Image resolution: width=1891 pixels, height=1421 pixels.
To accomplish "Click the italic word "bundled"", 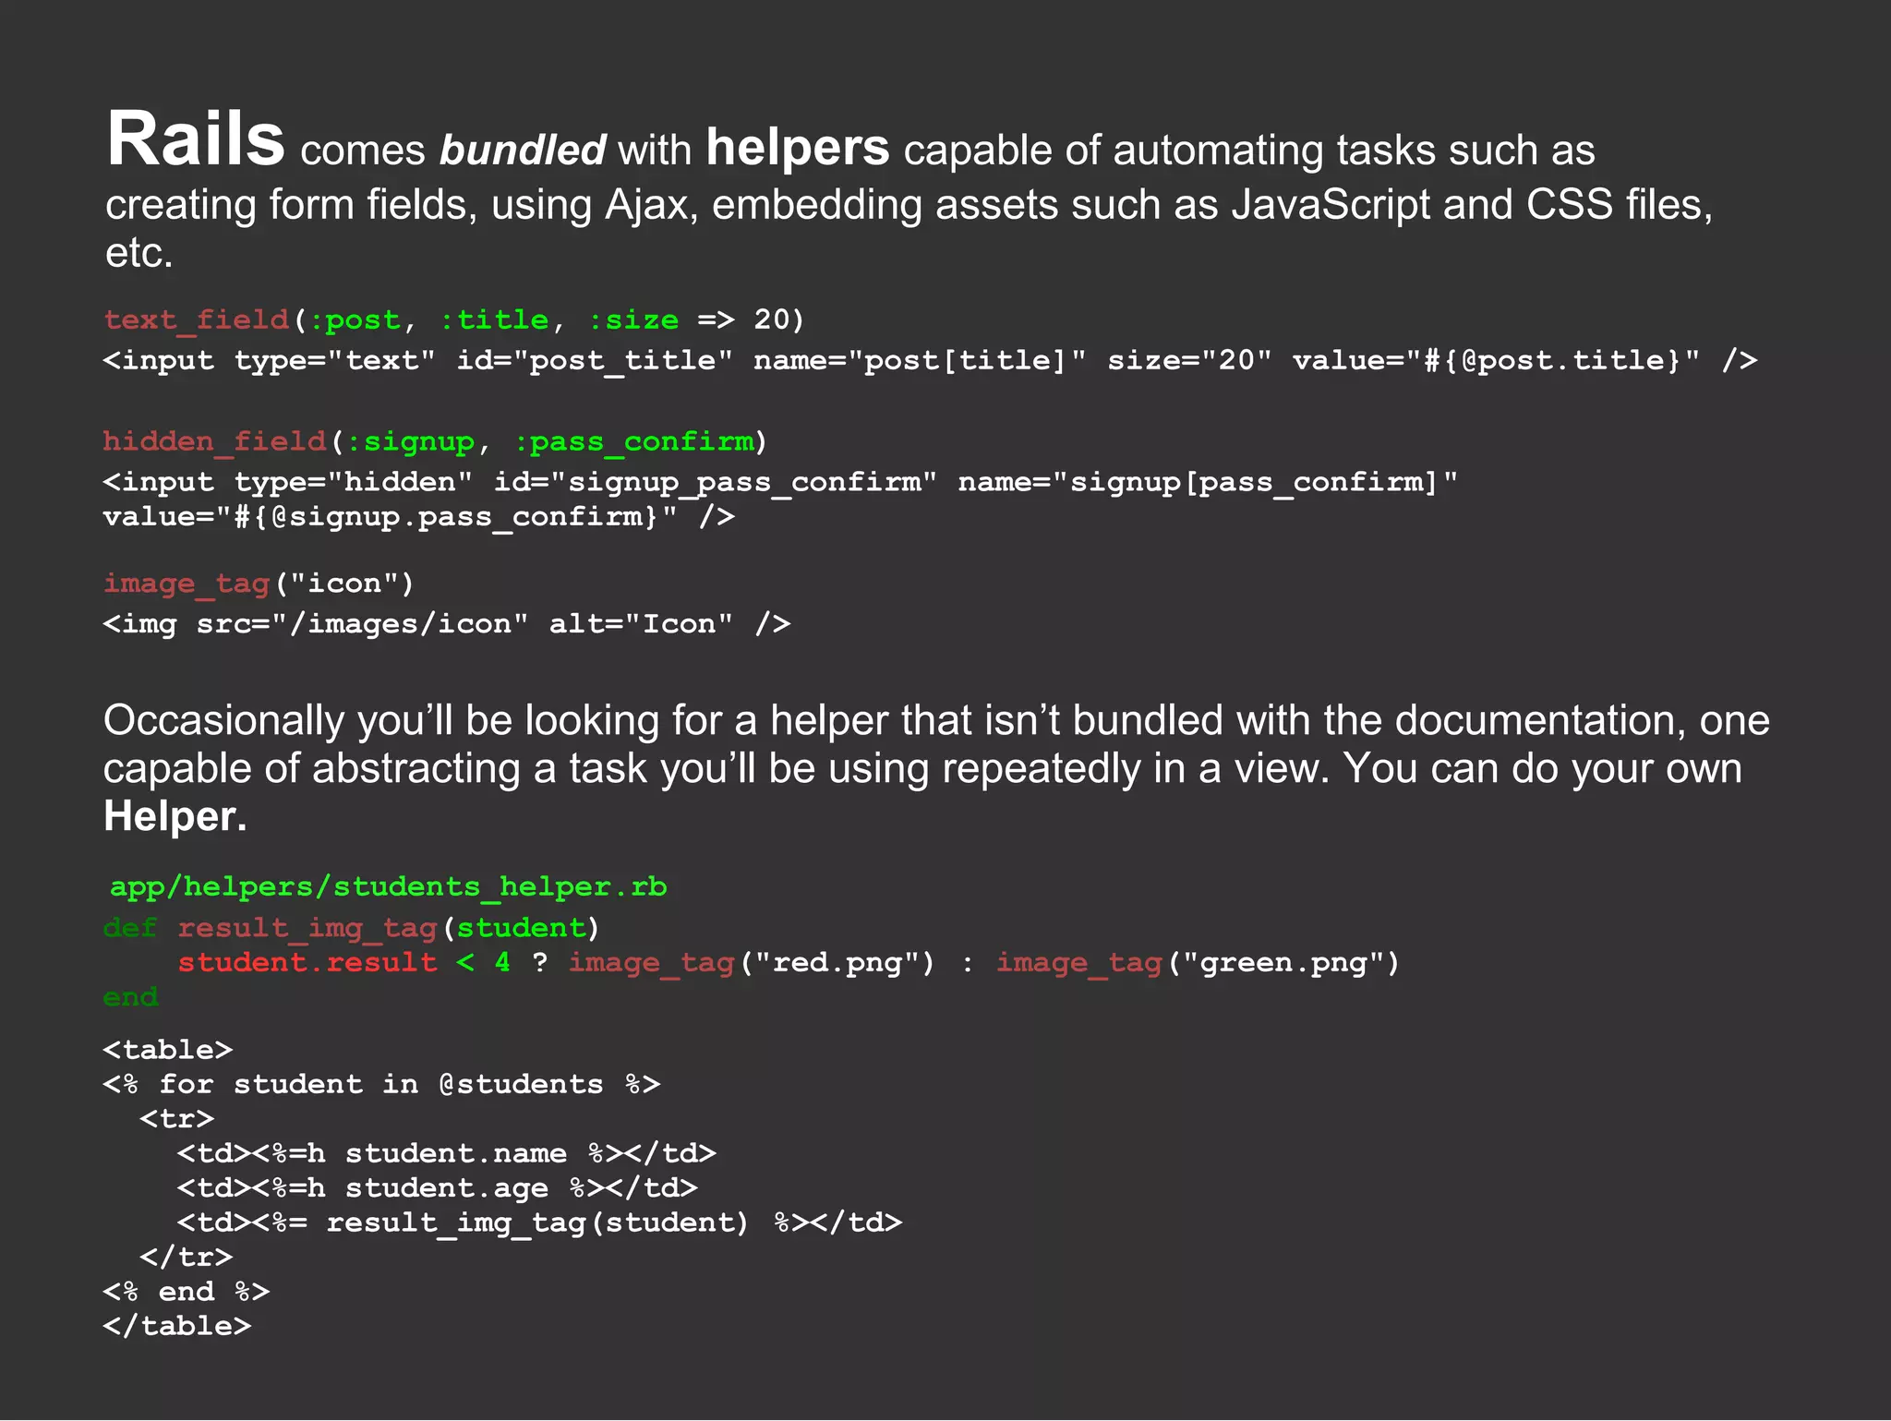I will pyautogui.click(x=523, y=151).
